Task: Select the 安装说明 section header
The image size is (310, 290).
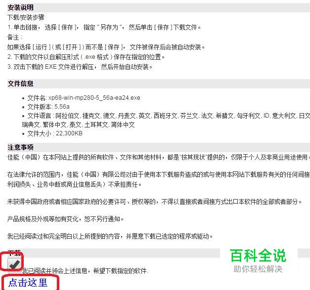Action: click(20, 8)
